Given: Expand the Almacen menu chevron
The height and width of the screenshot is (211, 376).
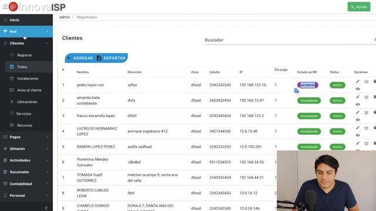Looking at the screenshot, I should click(x=48, y=149).
